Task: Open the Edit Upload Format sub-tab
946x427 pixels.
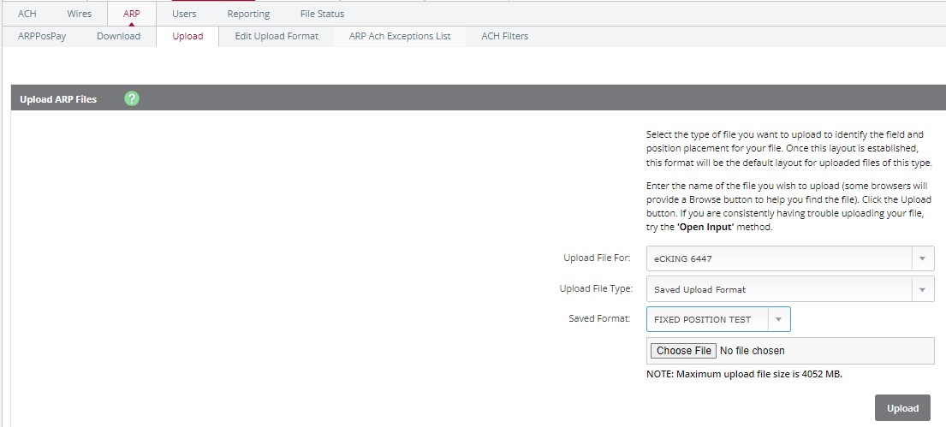Action: [277, 36]
